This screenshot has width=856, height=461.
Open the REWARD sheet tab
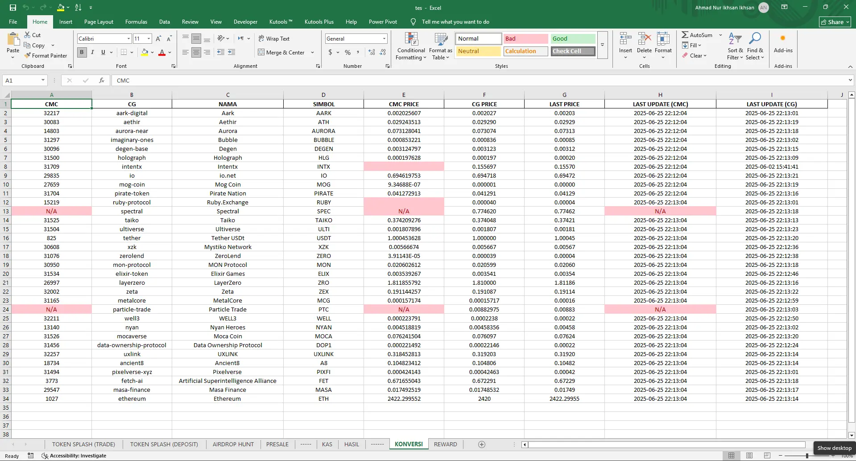[x=445, y=444]
